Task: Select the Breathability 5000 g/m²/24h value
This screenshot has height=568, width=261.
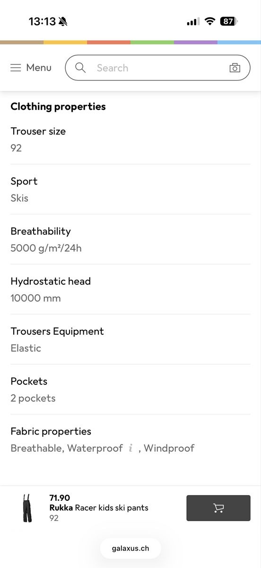Action: pyautogui.click(x=46, y=248)
